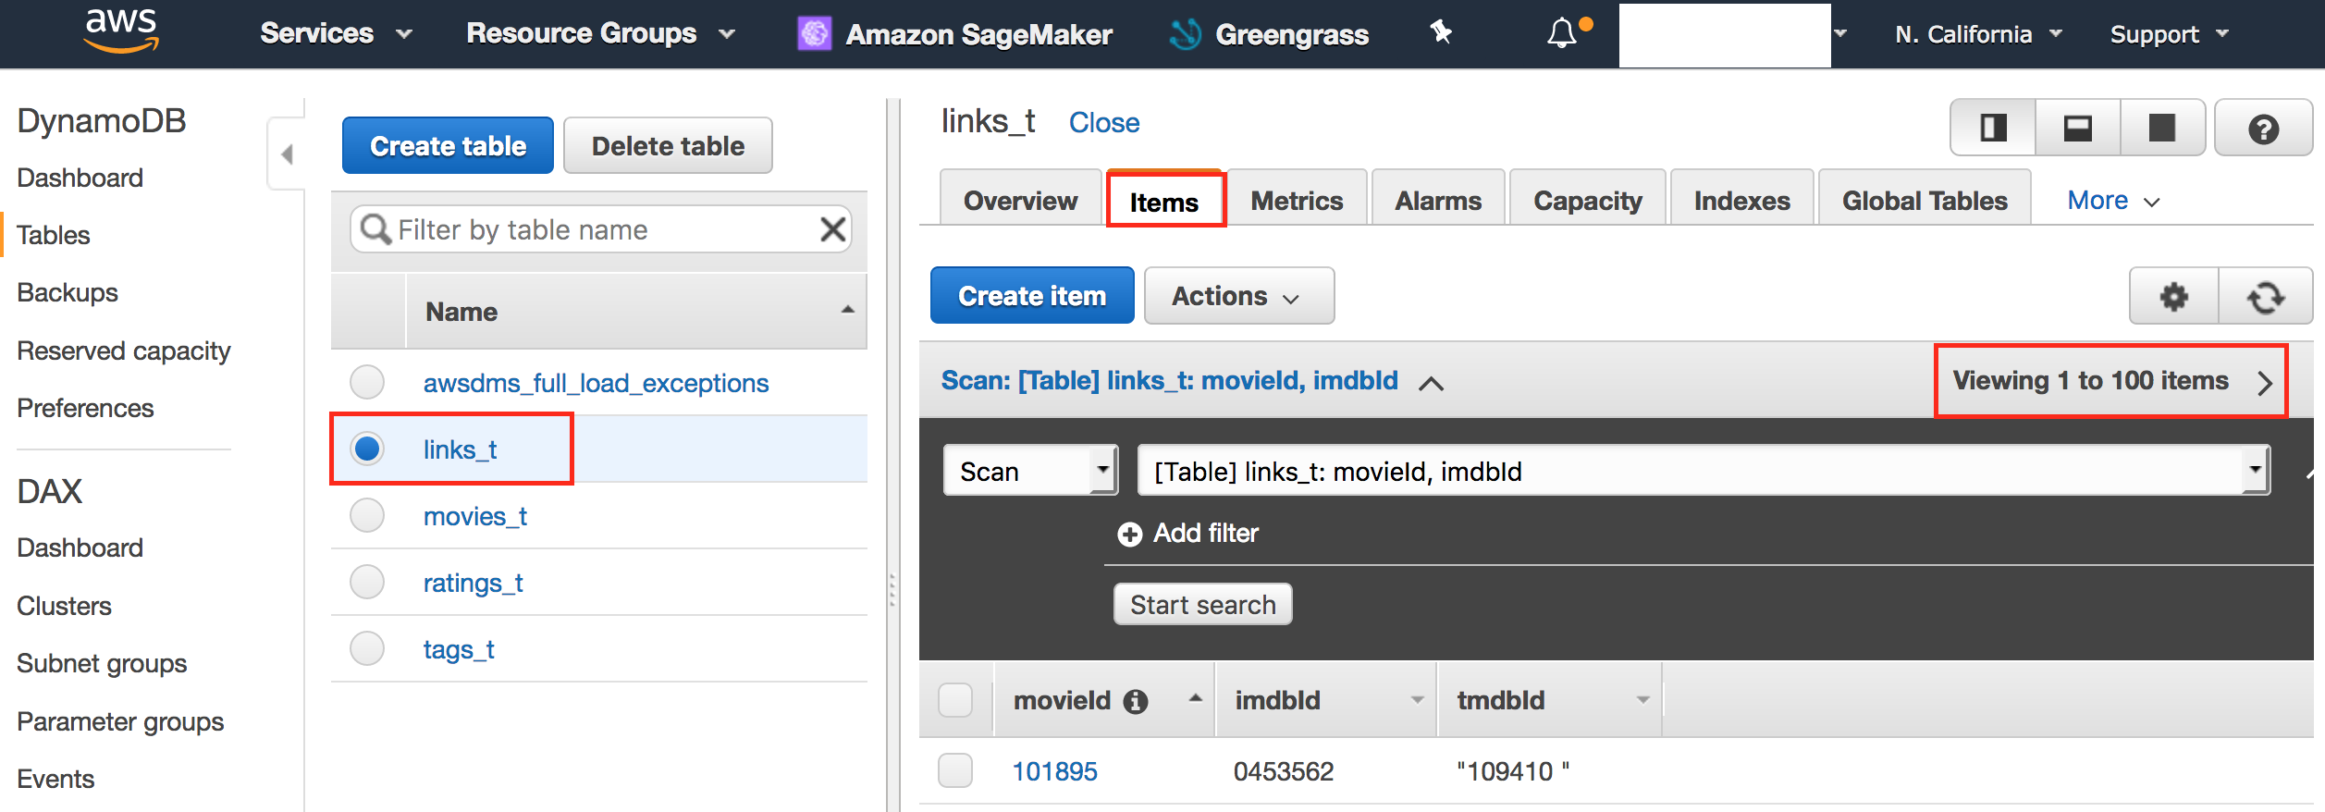Open the help question mark icon

click(2263, 129)
